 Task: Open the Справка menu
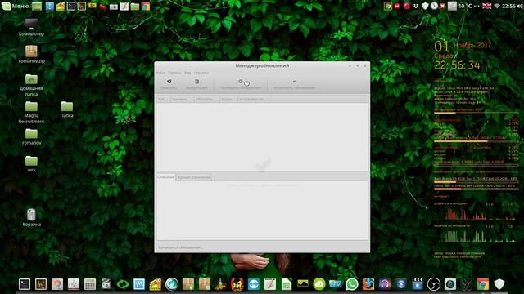pyautogui.click(x=201, y=73)
